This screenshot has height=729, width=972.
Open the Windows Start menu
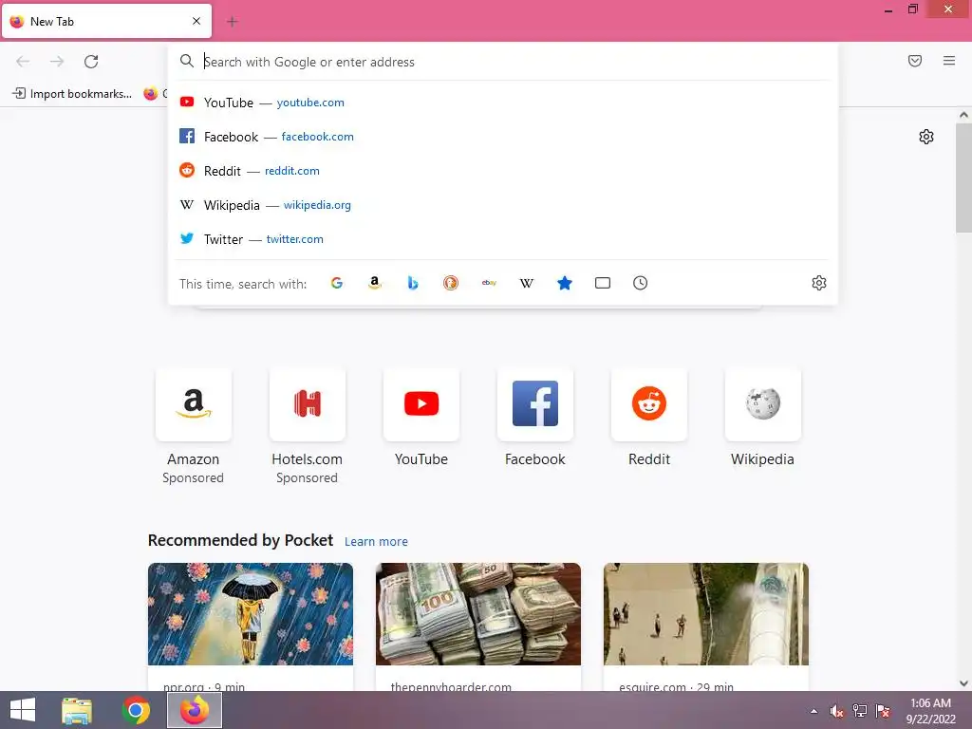pyautogui.click(x=23, y=710)
